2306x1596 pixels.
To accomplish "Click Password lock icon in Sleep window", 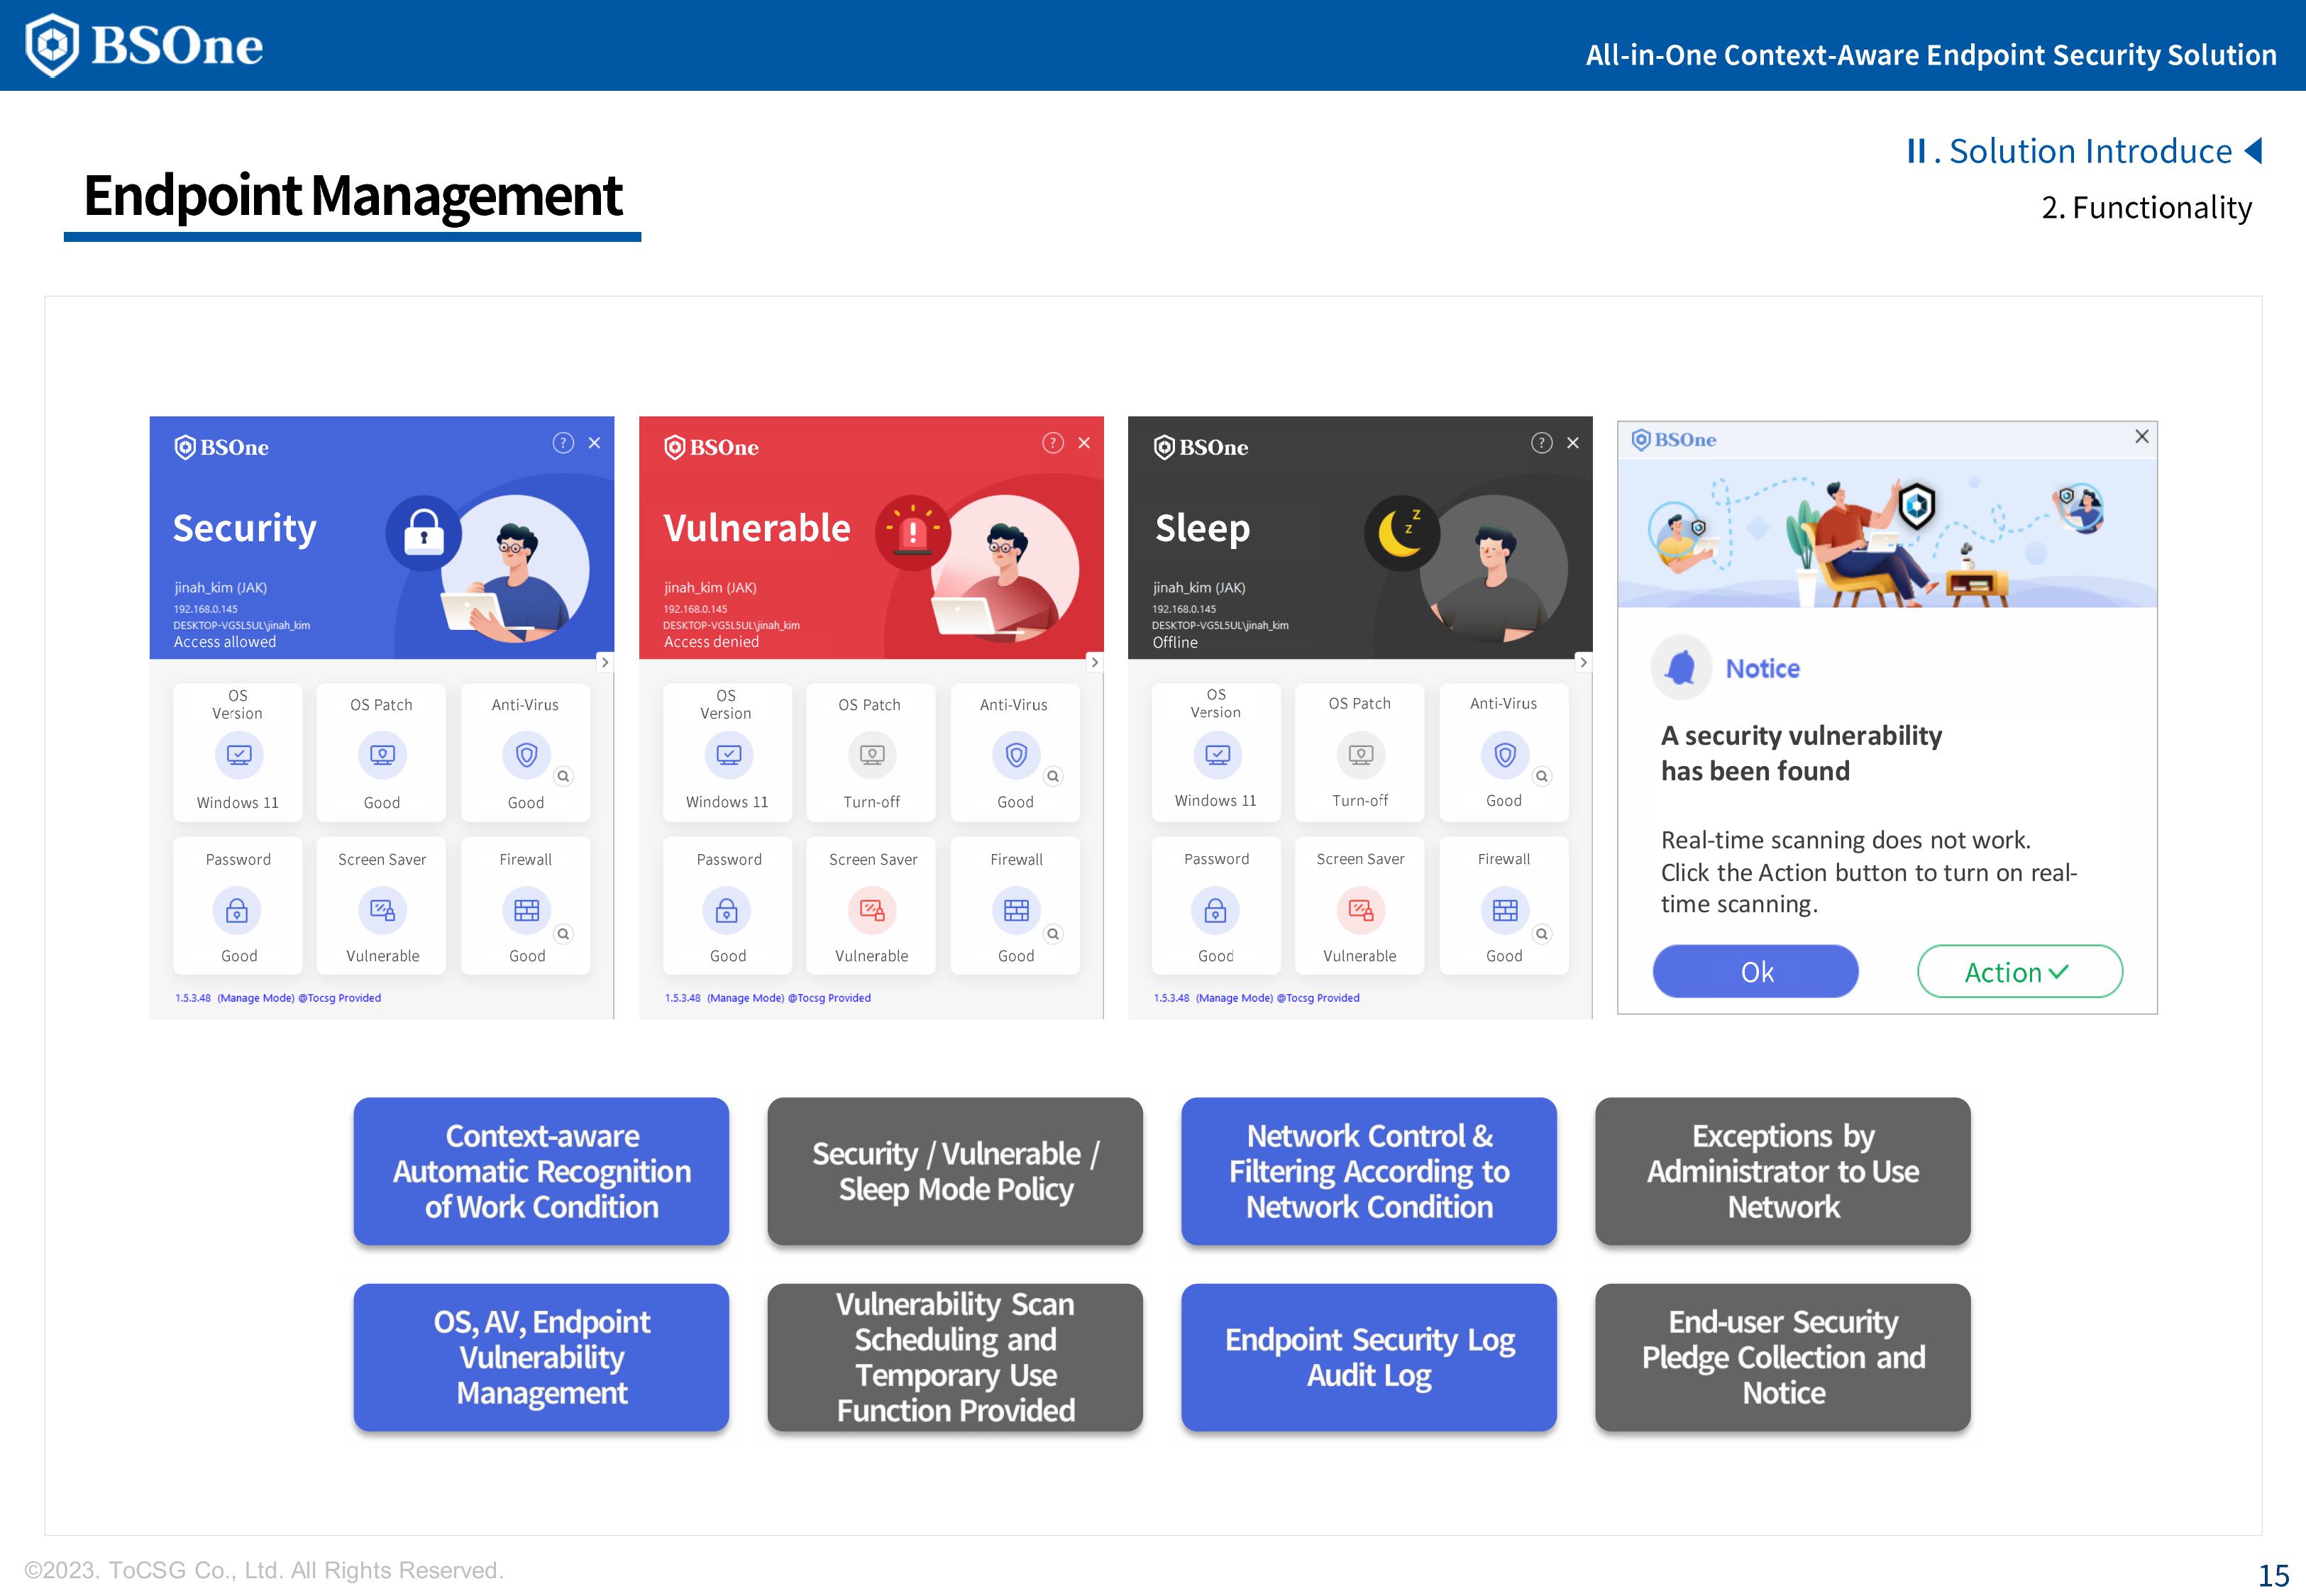I will tap(1215, 911).
